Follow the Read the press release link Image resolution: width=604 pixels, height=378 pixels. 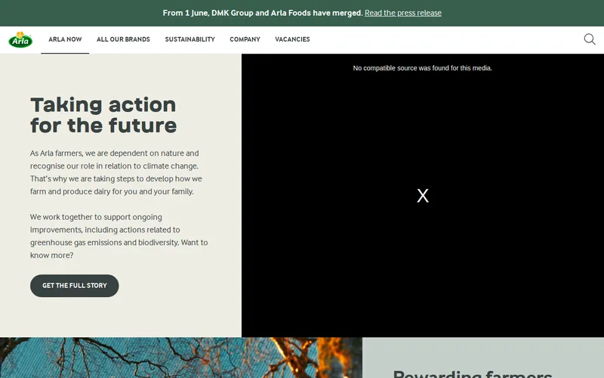(x=403, y=13)
